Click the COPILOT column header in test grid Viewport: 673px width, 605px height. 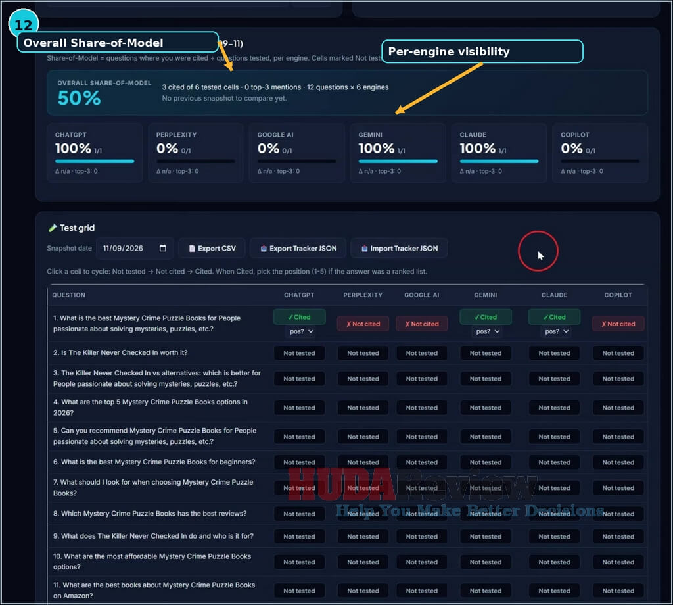click(x=618, y=295)
